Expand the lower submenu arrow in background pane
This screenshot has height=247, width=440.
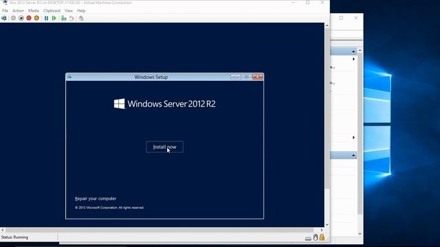(x=353, y=137)
